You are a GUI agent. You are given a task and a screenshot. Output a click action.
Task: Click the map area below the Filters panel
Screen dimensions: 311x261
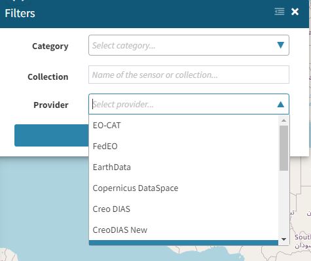tap(44, 207)
